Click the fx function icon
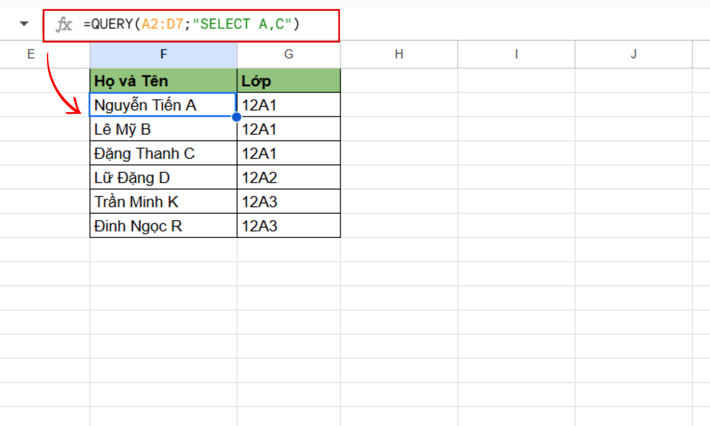This screenshot has height=426, width=710. pos(64,24)
